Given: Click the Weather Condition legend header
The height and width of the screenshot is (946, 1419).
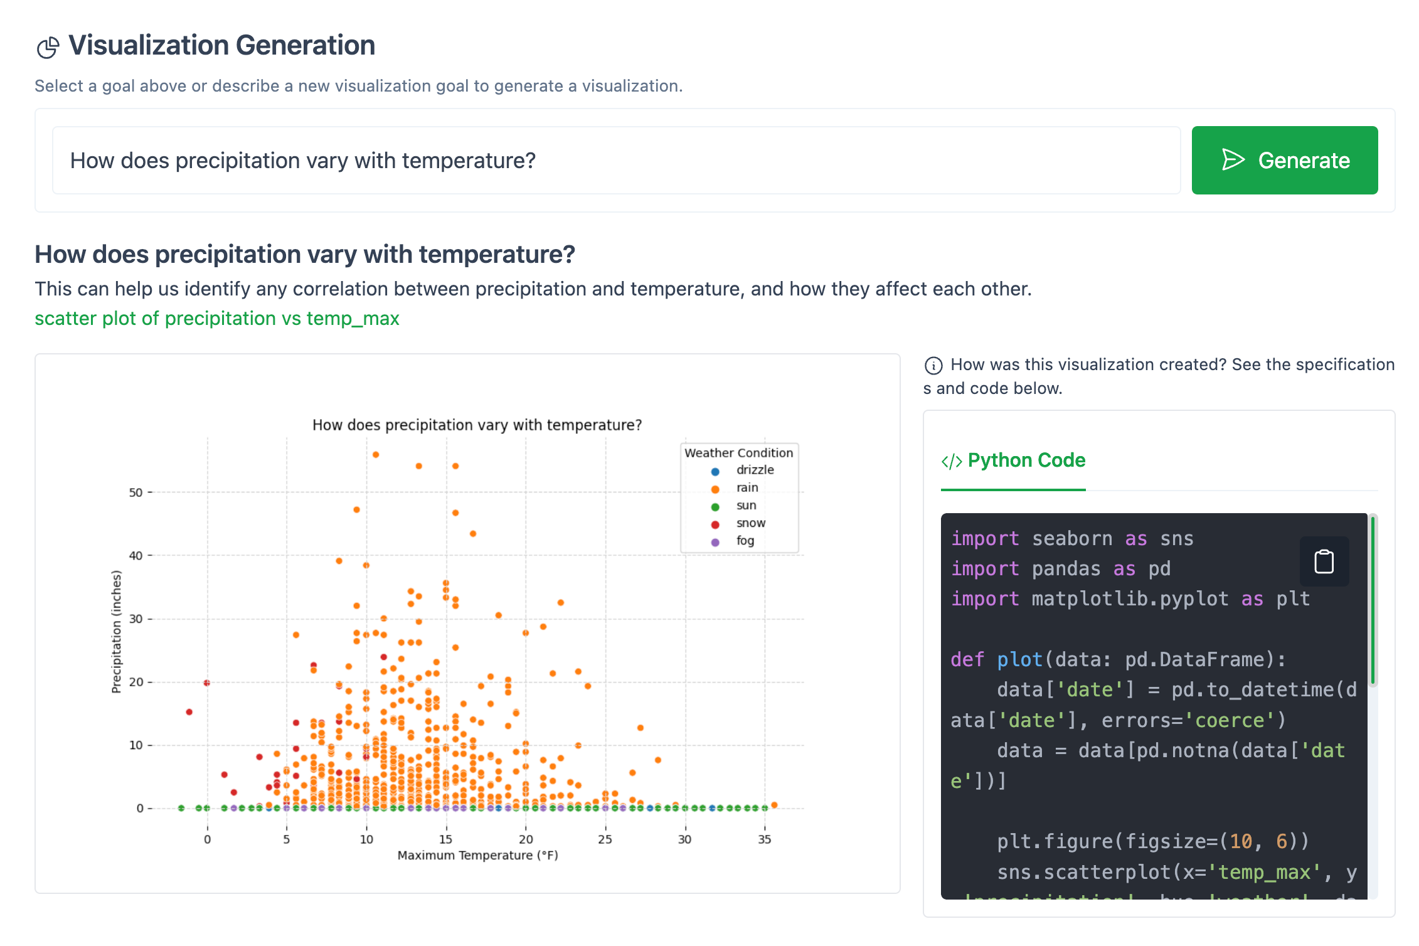Looking at the screenshot, I should tap(738, 452).
